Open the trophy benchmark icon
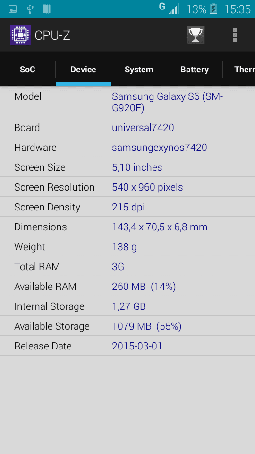255x454 pixels. click(x=195, y=35)
